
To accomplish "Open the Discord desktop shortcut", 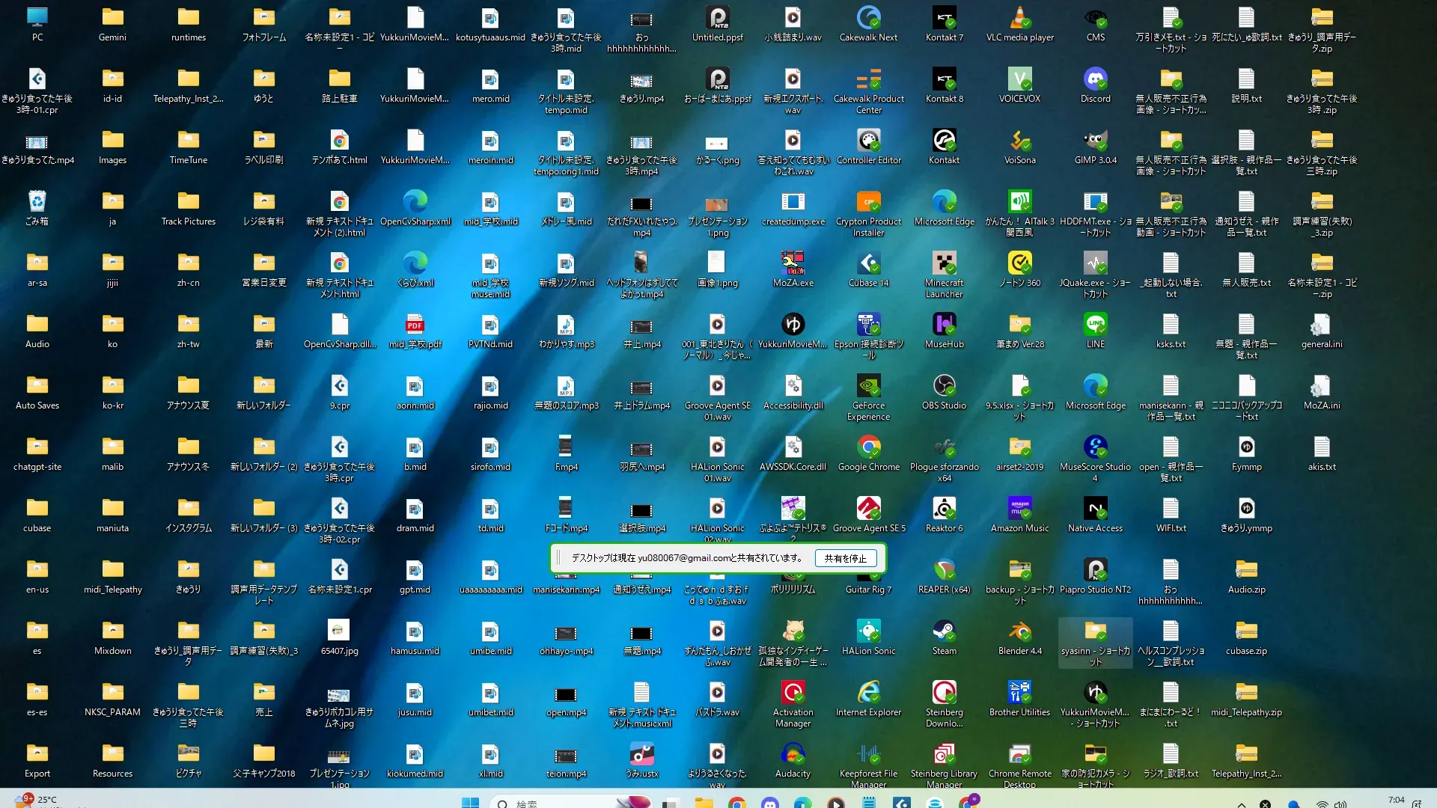I will coord(1095,80).
